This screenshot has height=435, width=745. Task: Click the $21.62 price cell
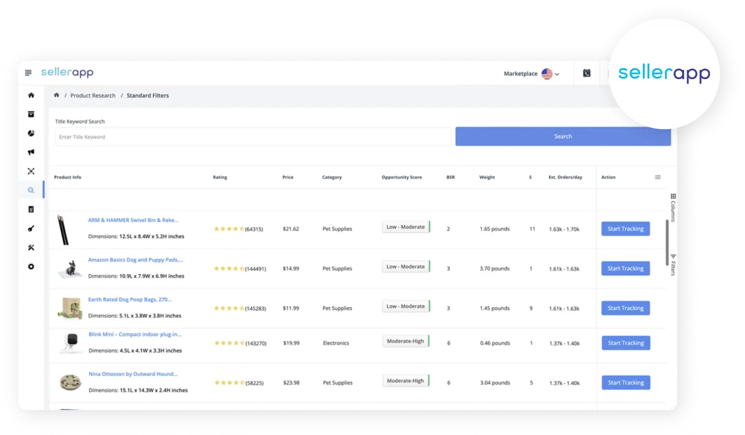[291, 229]
